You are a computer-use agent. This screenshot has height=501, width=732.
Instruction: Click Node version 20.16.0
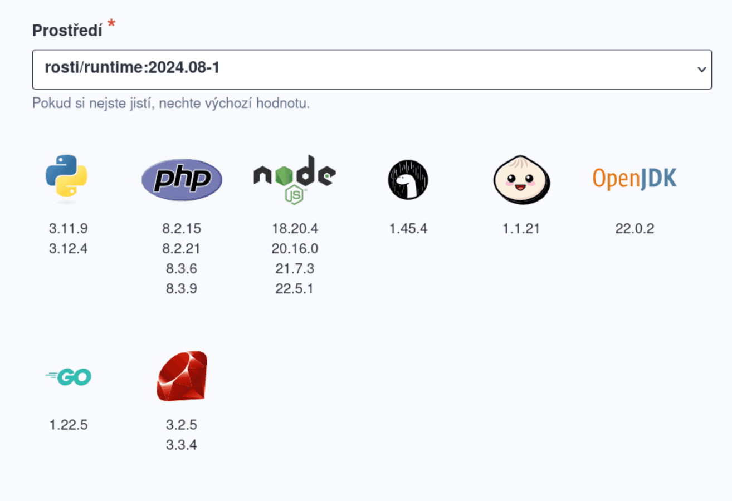click(x=295, y=248)
